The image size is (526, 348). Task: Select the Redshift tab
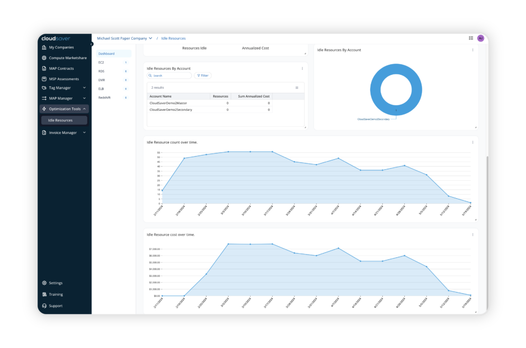coord(104,97)
